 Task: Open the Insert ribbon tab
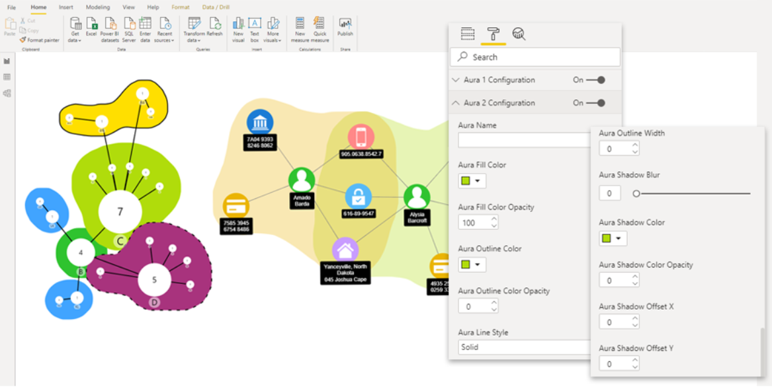66,7
